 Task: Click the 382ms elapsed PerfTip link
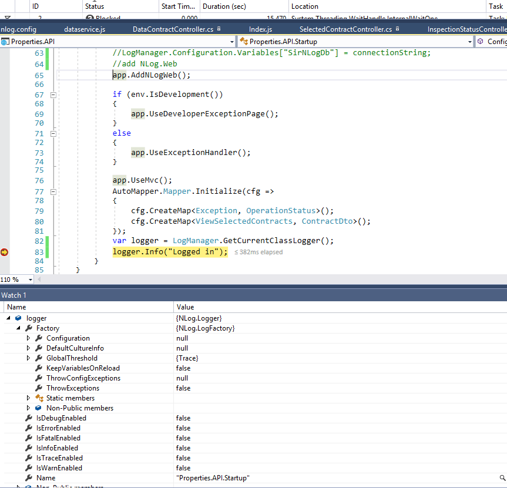pyautogui.click(x=257, y=251)
